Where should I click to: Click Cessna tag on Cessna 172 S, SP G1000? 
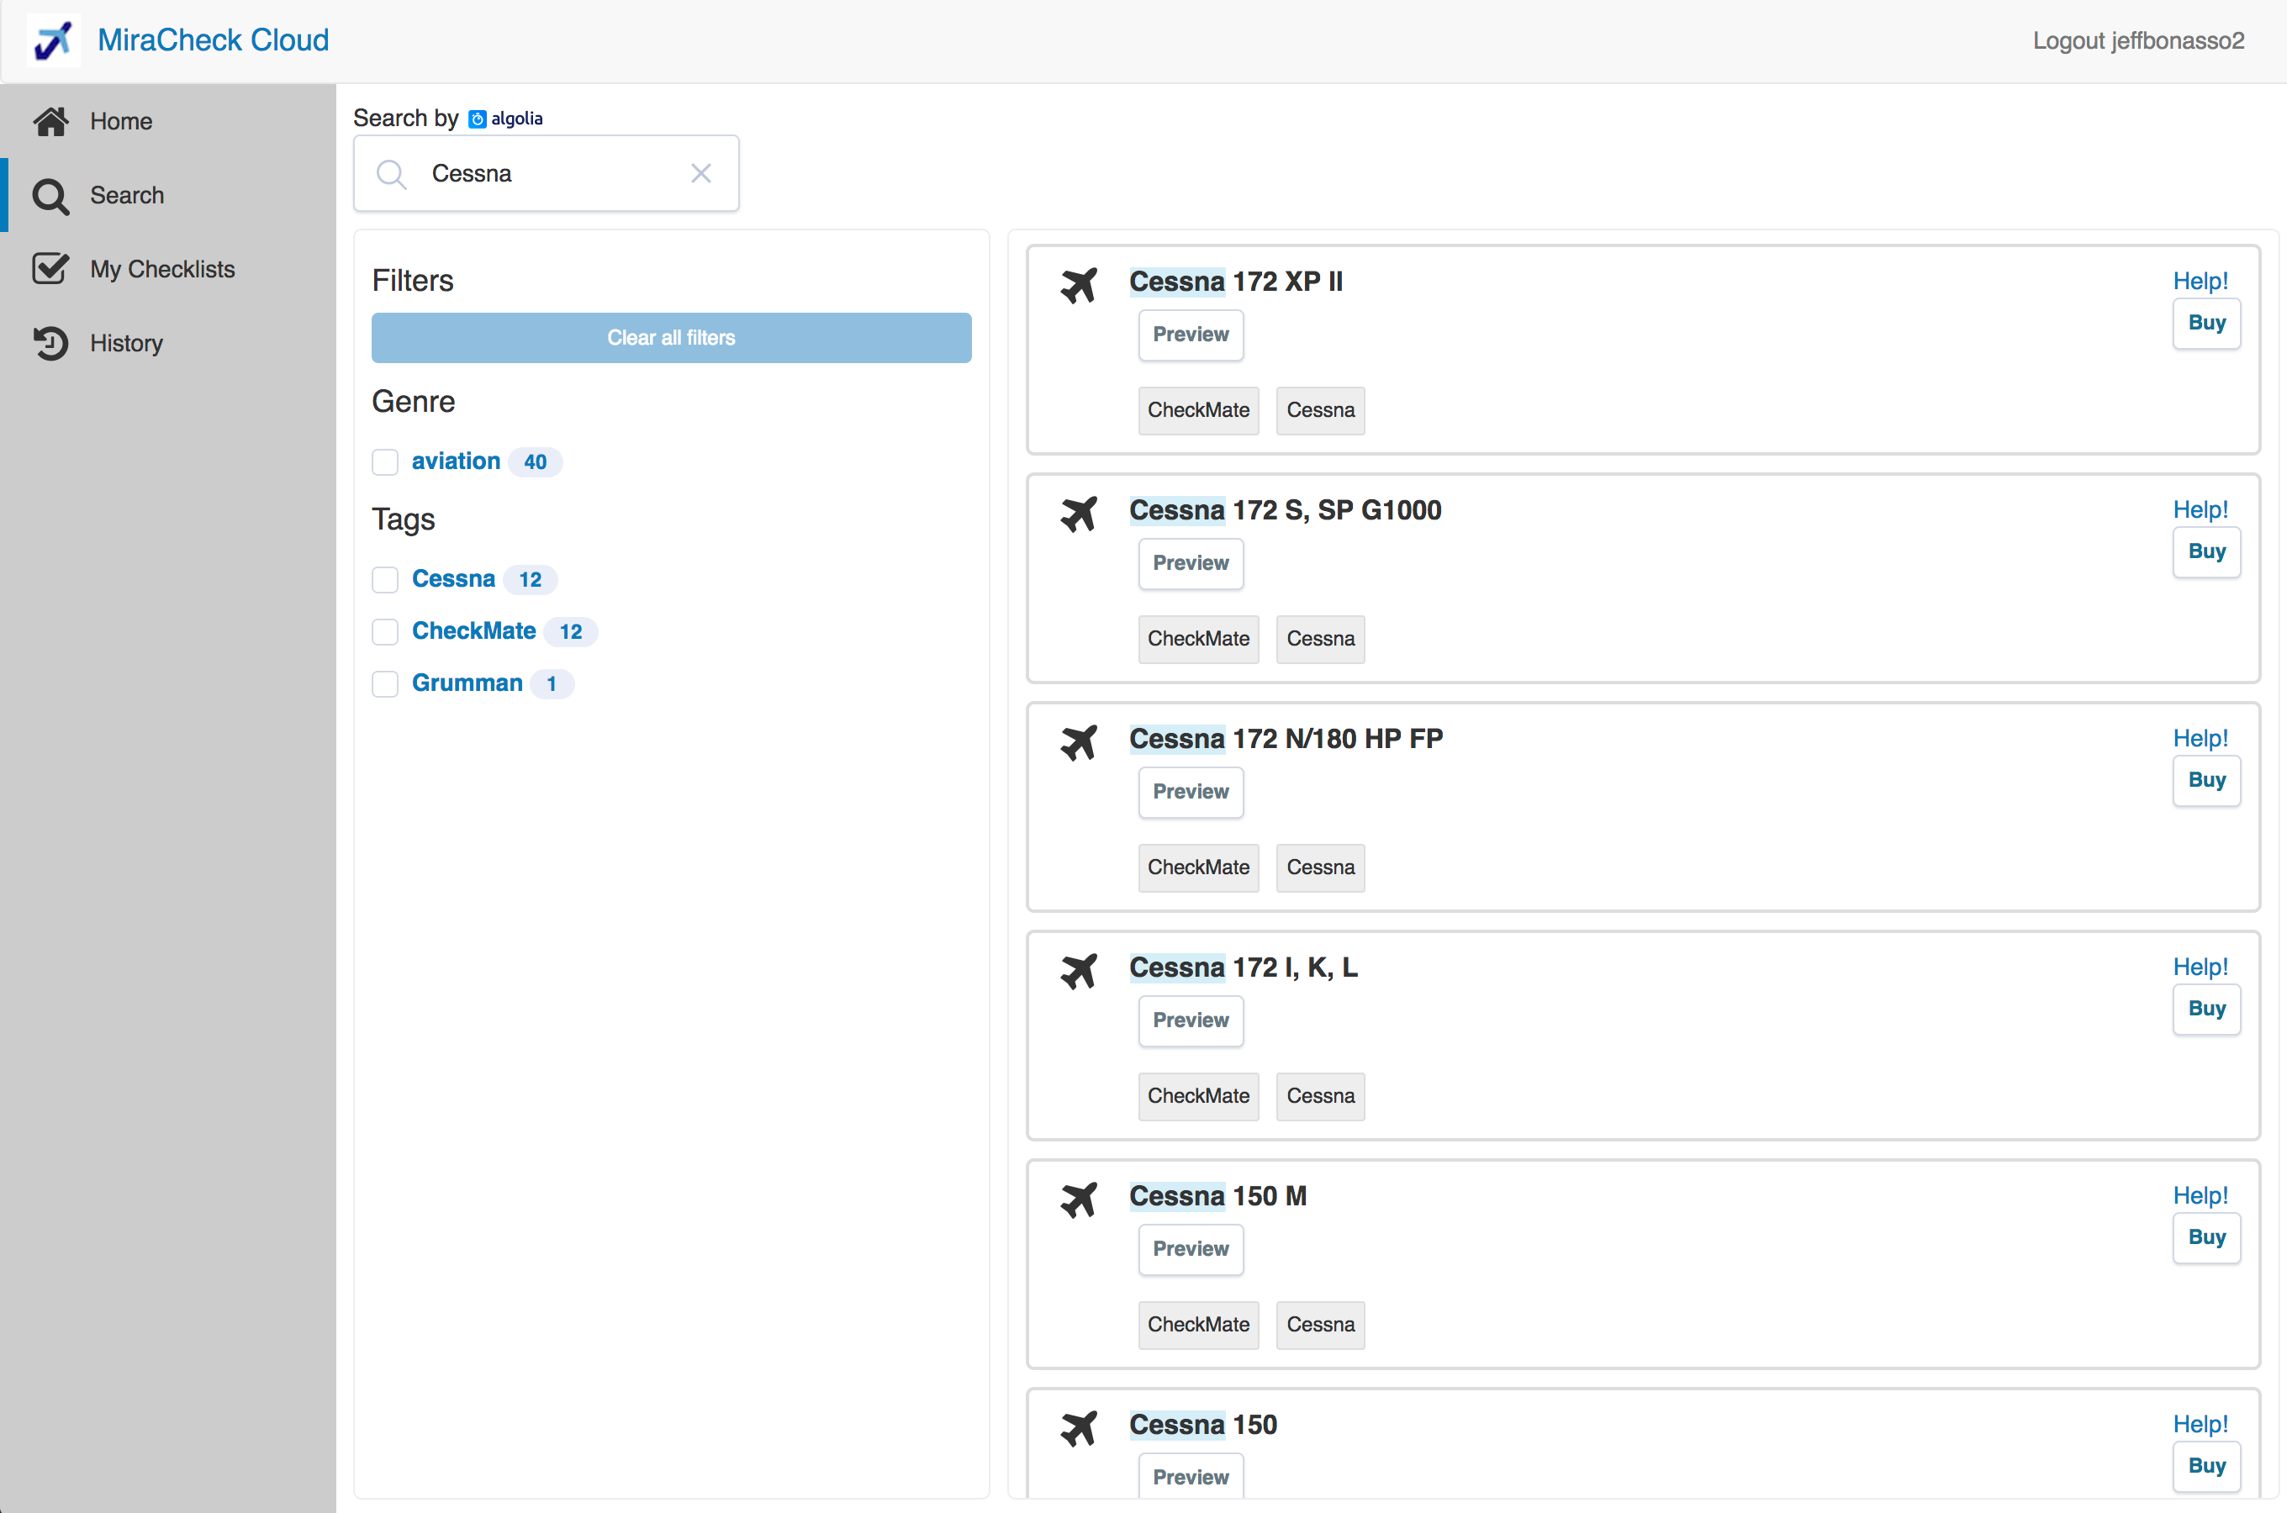coord(1320,640)
